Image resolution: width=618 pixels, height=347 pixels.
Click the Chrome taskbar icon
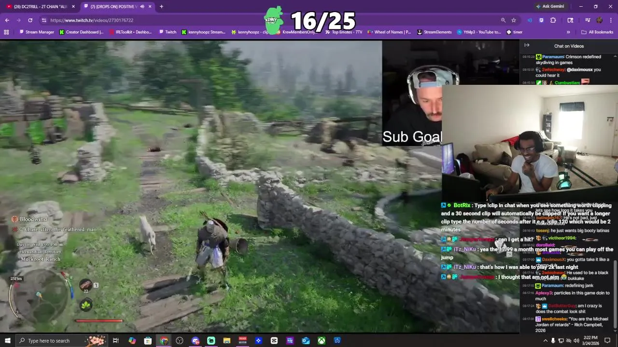[164, 341]
